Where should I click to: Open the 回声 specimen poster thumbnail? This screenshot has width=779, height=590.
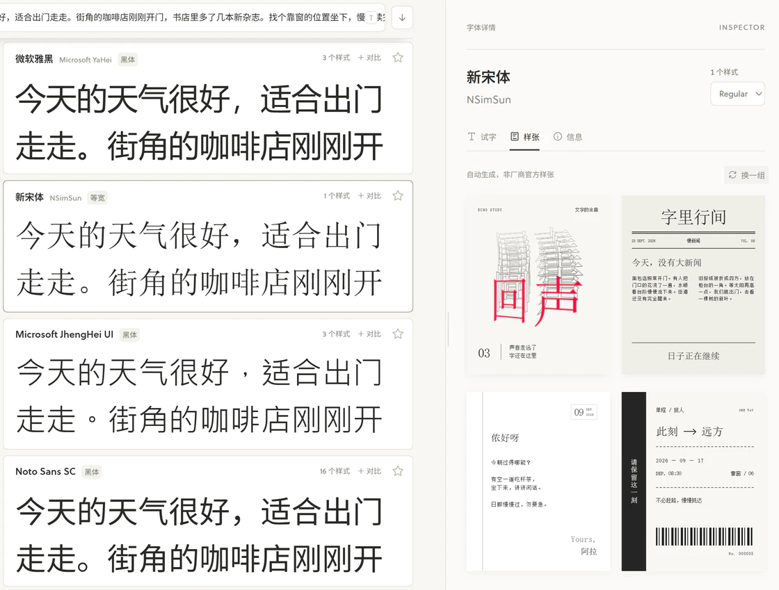pyautogui.click(x=538, y=285)
